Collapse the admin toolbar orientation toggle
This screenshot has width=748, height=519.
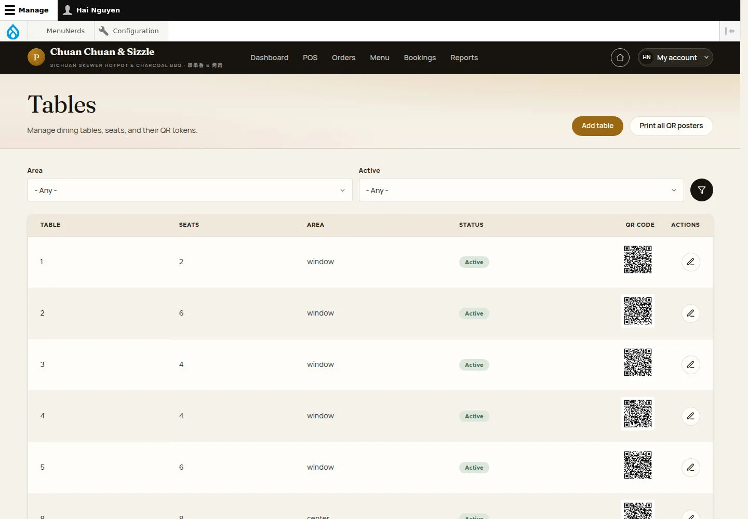tap(730, 31)
